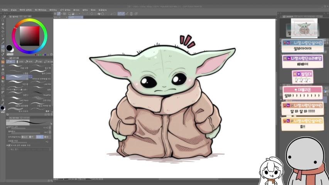The height and width of the screenshot is (185, 329).
Task: Select the first highlighted sub tool group tab
Action: pyautogui.click(x=10, y=62)
